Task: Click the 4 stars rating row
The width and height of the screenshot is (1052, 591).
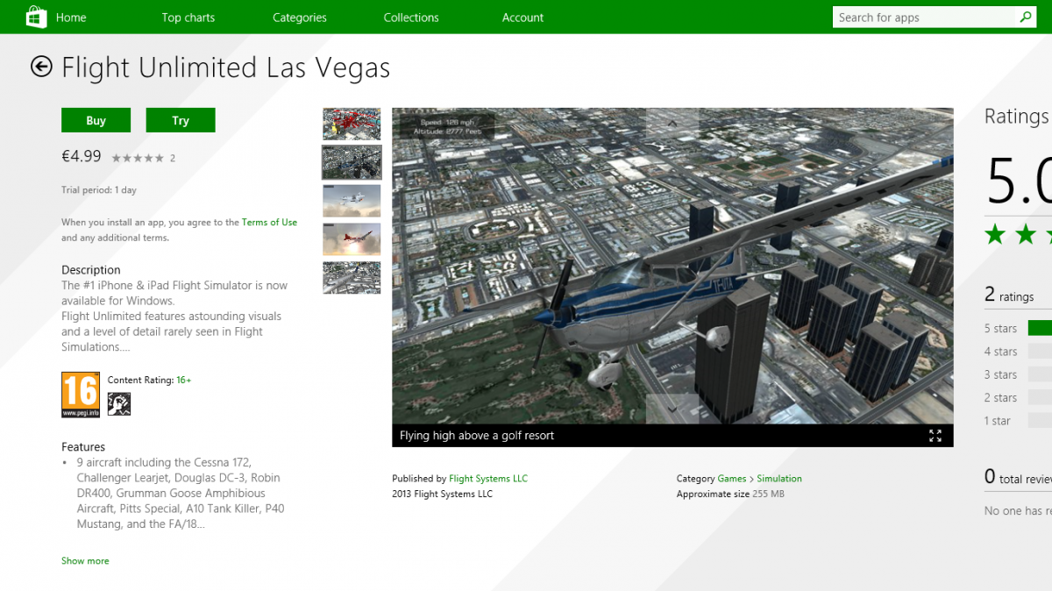Action: coord(1018,352)
